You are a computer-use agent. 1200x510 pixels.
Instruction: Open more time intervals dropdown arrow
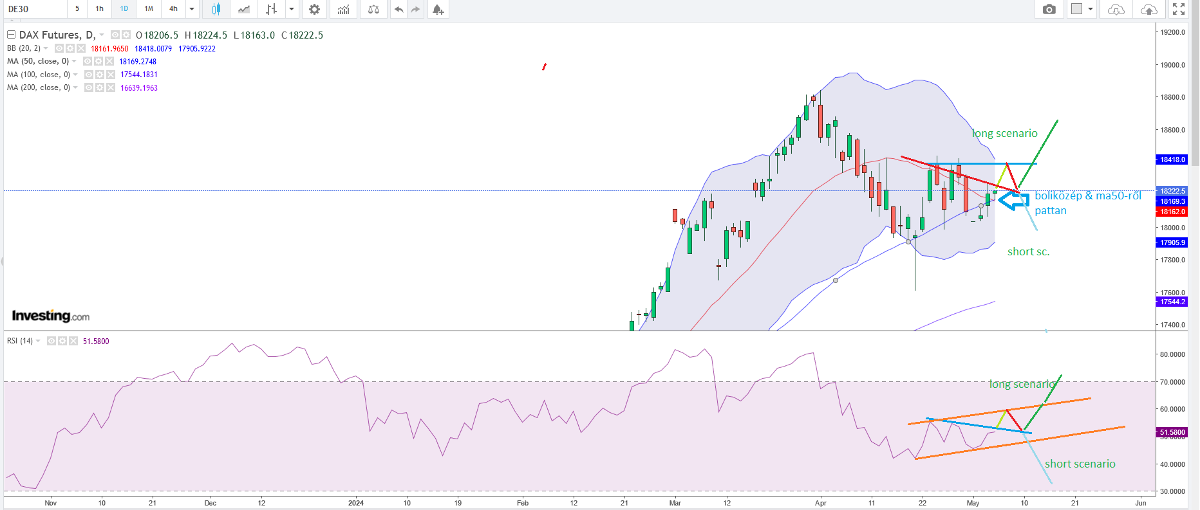point(192,9)
